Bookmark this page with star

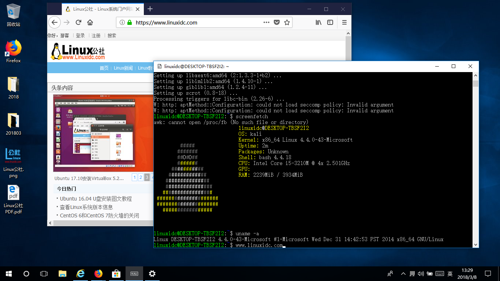click(287, 22)
